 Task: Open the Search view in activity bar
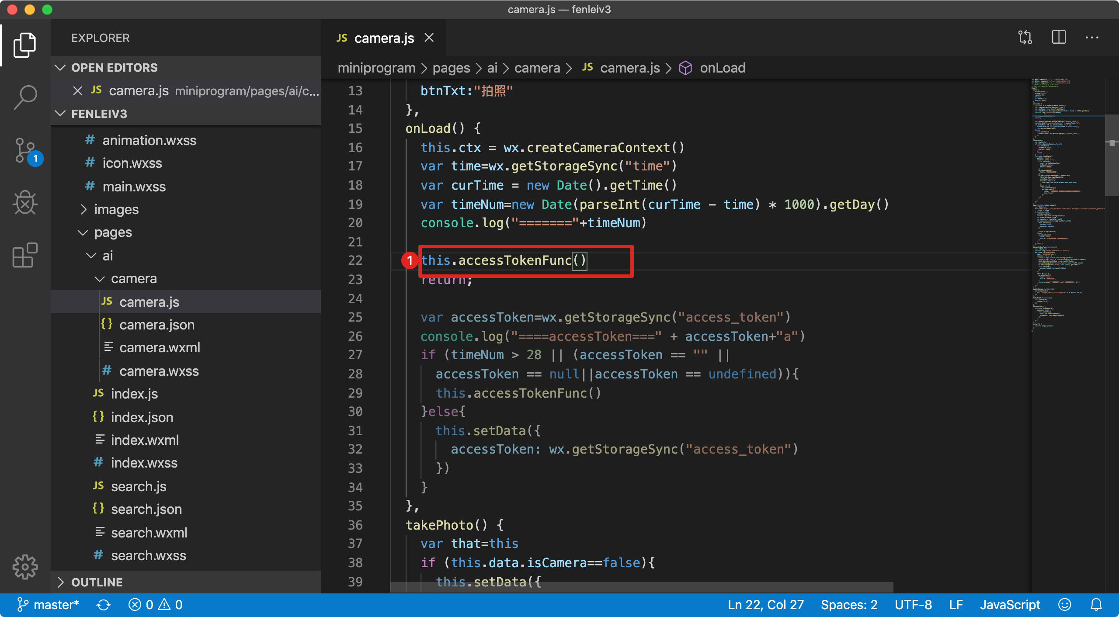coord(25,97)
